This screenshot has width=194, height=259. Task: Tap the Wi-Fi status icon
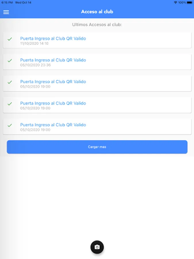(x=175, y=2)
